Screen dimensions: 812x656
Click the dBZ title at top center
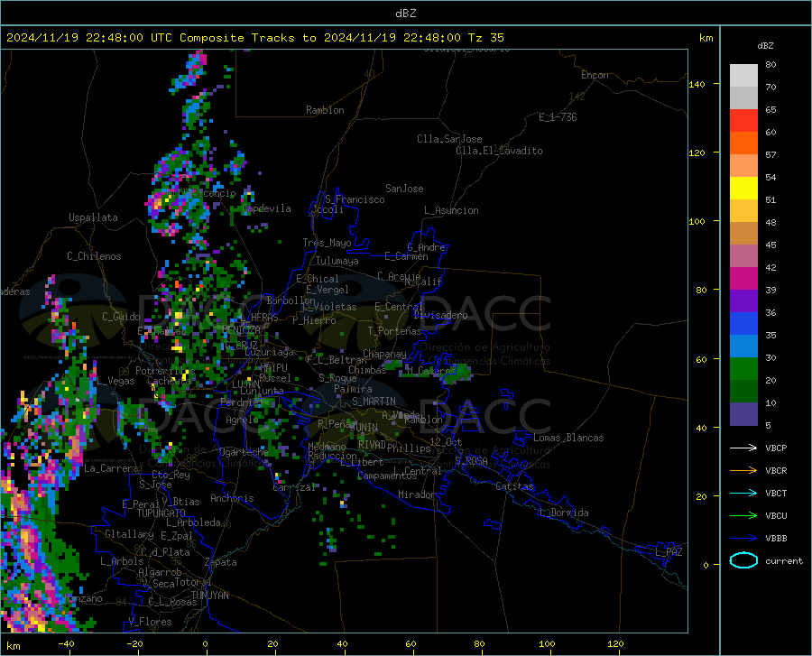[x=405, y=14]
